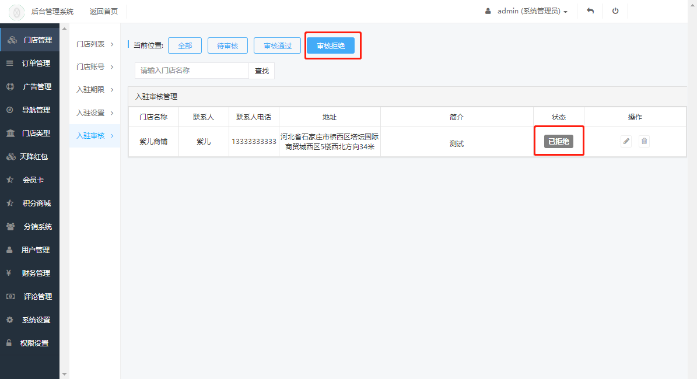Image resolution: width=697 pixels, height=379 pixels.
Task: Expand the 入驻审核 submenu chevron
Action: pos(112,136)
